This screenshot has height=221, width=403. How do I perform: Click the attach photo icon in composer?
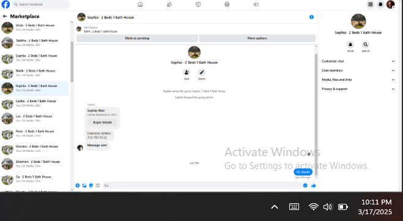tap(84, 185)
